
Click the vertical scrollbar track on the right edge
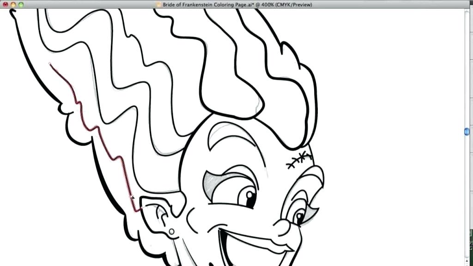coord(466,185)
